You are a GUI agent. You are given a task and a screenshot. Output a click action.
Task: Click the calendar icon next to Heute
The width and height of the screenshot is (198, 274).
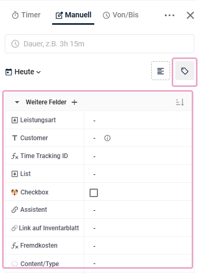point(8,72)
